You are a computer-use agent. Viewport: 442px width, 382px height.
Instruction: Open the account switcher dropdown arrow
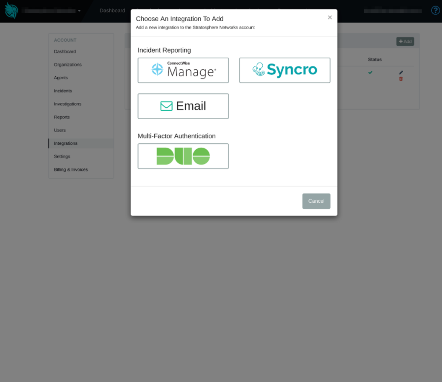pos(79,11)
